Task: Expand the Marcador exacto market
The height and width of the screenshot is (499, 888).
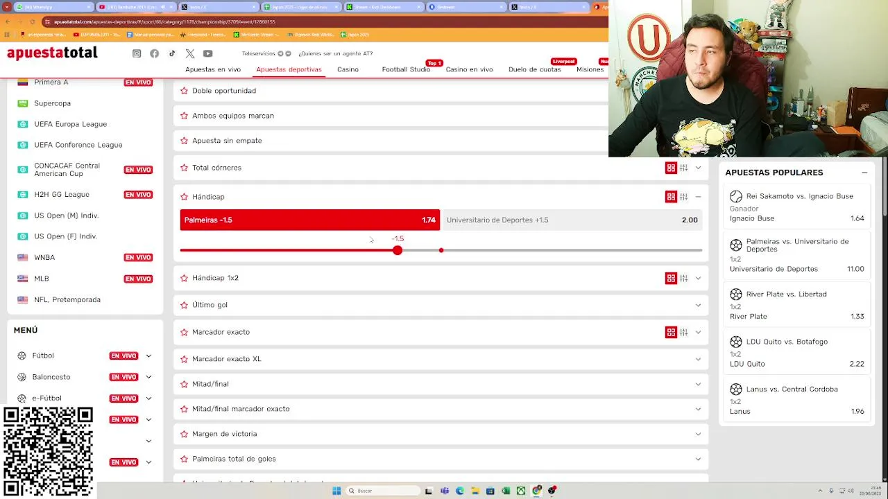Action: (x=698, y=332)
